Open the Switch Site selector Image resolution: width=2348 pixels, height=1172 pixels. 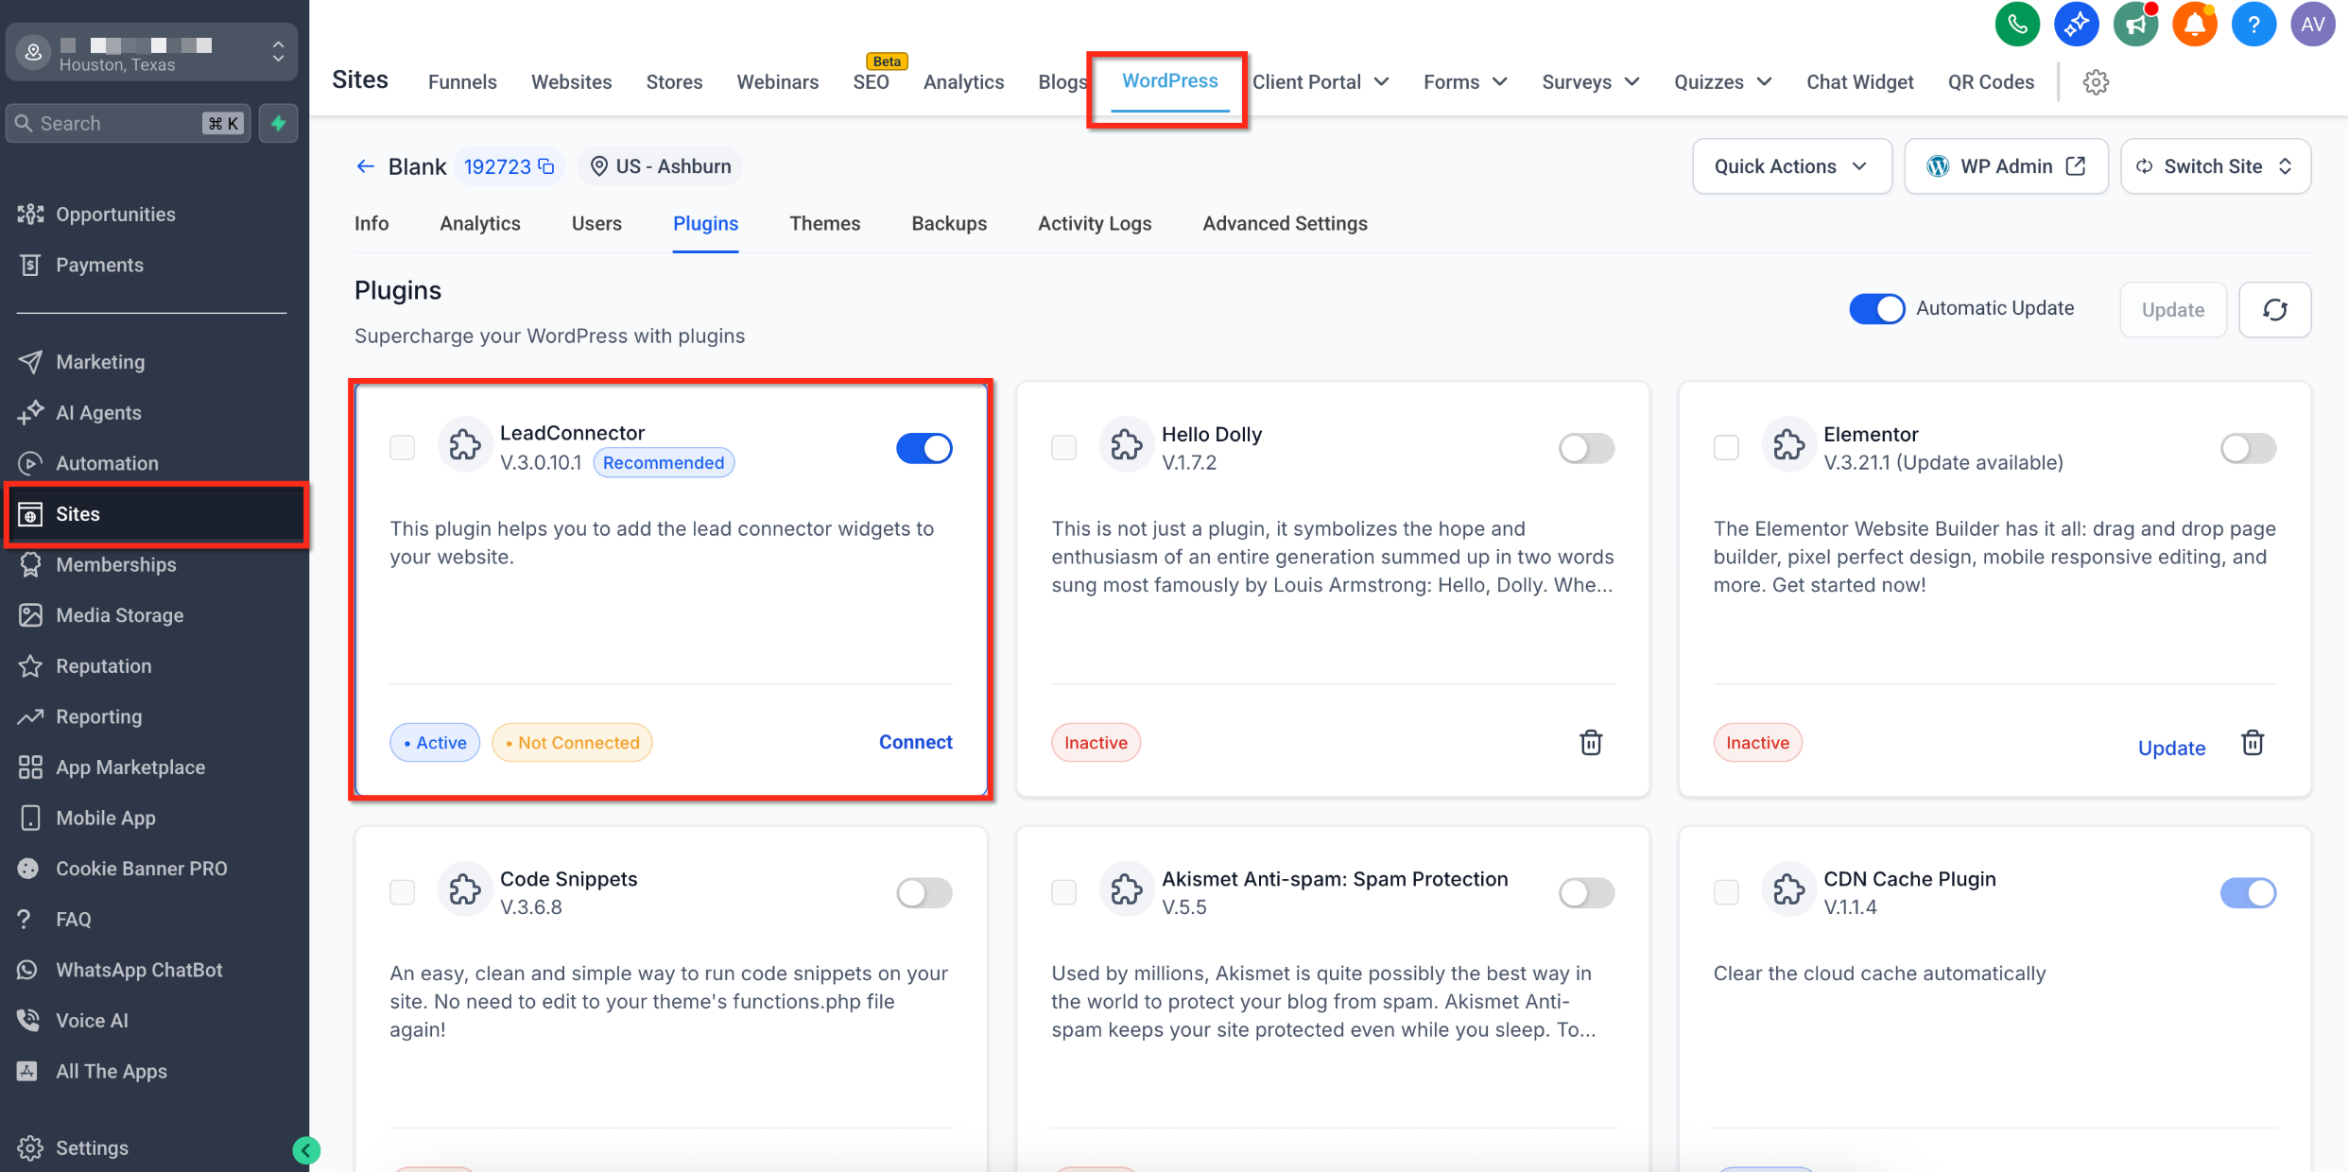(2215, 166)
